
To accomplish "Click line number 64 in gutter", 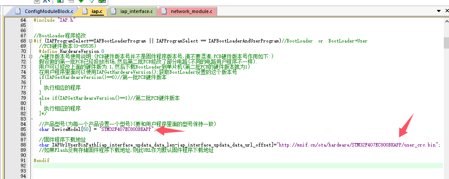I will point(23,20).
